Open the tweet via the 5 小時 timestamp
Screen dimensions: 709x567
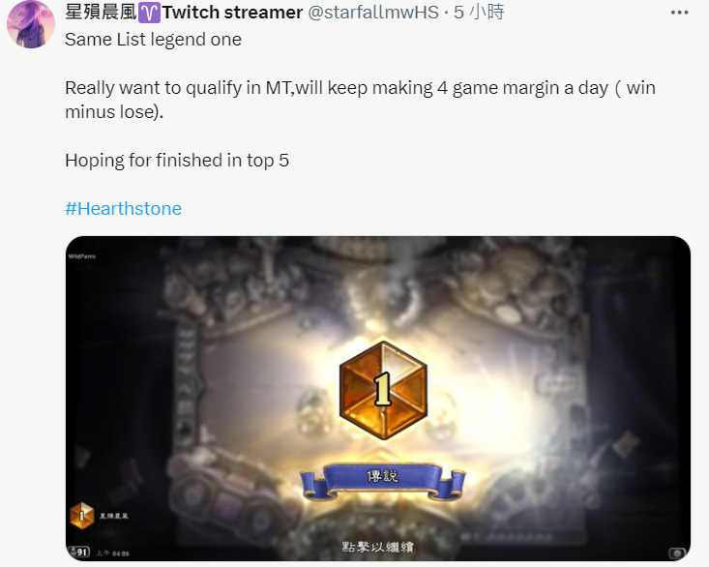479,13
